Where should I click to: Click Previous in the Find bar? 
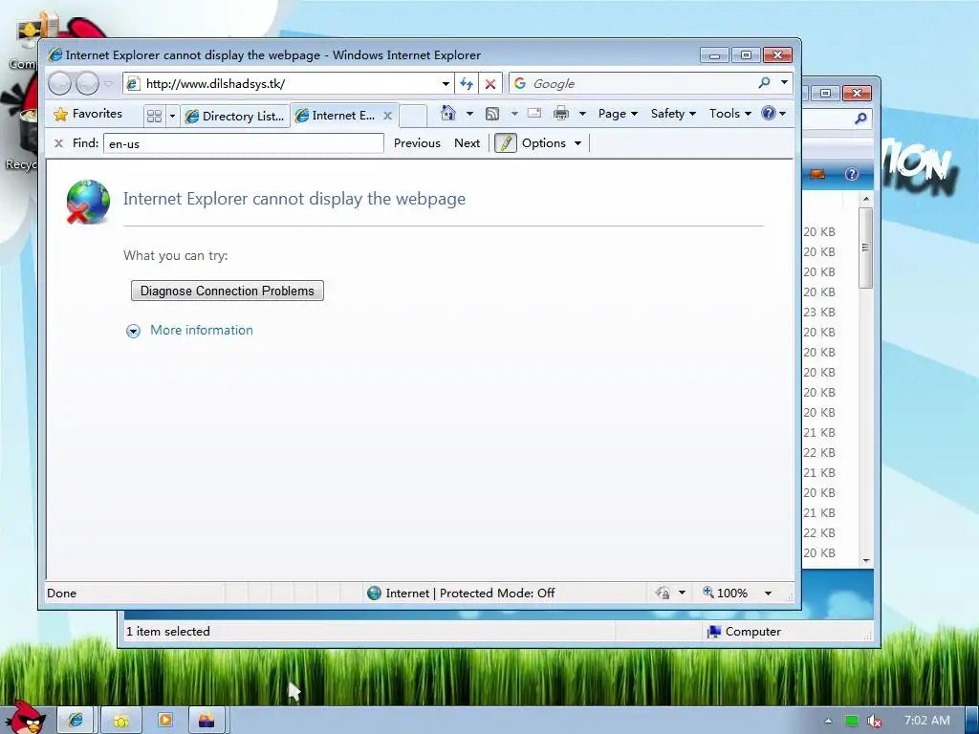point(417,143)
